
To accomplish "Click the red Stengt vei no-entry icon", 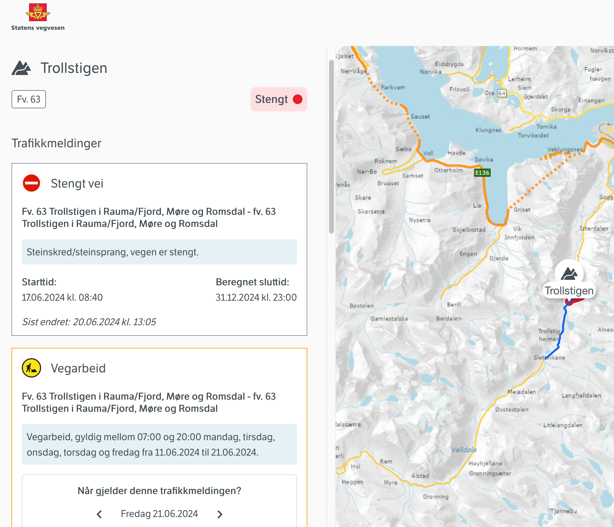I will [31, 183].
